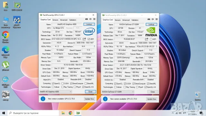Click the Windows Start button
The height and width of the screenshot is (116, 206).
pos(4,113)
